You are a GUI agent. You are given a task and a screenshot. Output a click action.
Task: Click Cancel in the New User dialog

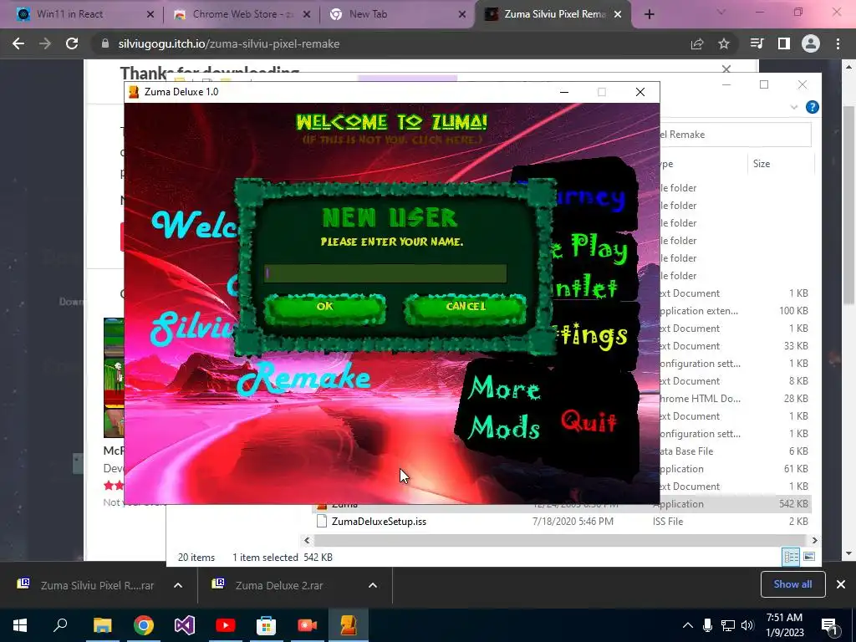[x=465, y=308]
